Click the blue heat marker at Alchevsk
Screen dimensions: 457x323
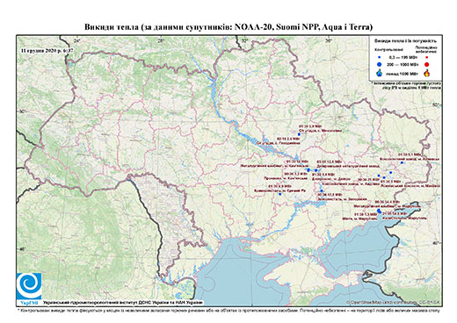[402, 162]
